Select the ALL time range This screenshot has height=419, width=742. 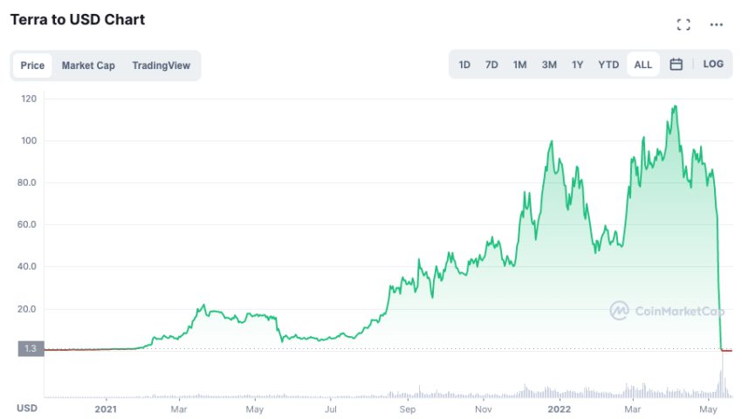643,65
